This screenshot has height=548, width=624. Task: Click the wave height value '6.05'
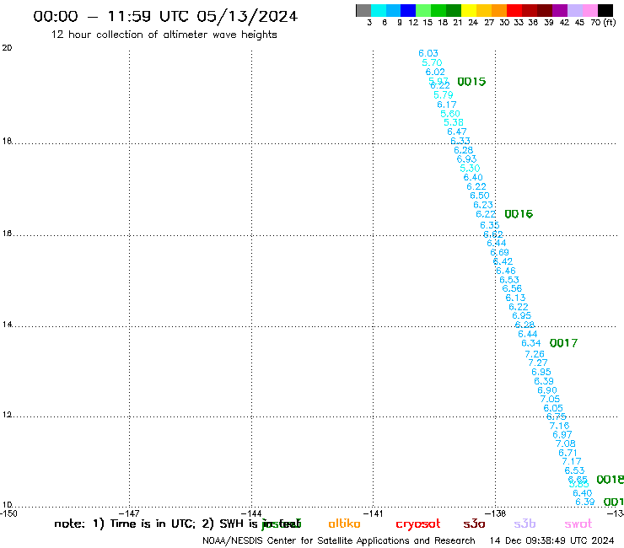point(553,408)
